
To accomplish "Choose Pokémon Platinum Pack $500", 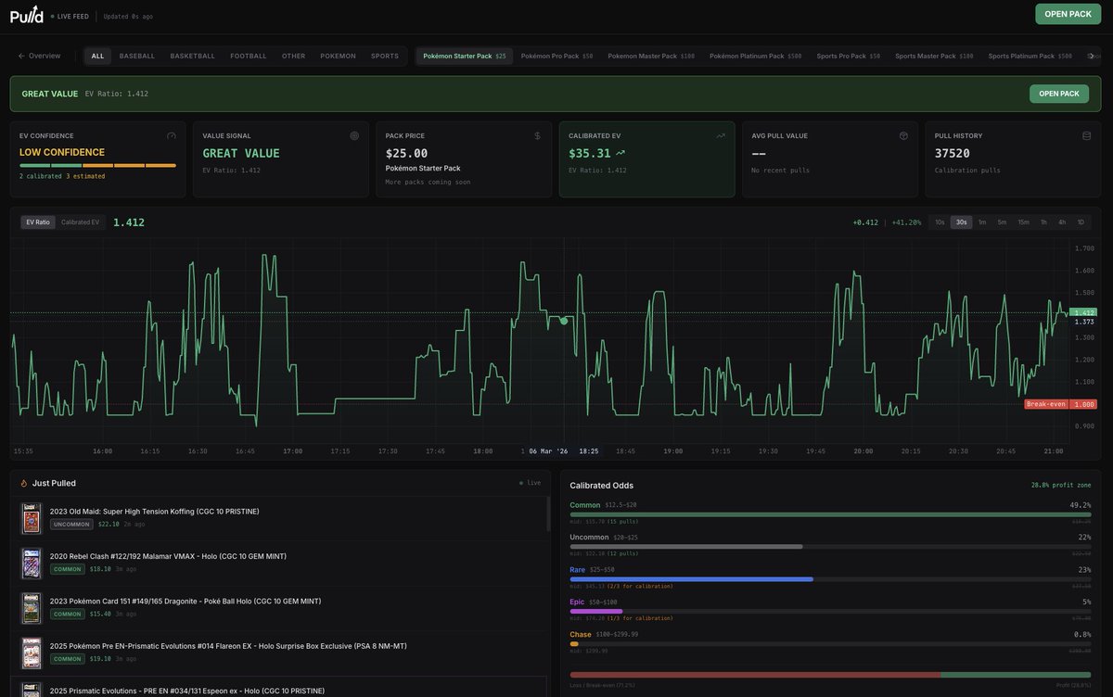I will pyautogui.click(x=755, y=56).
